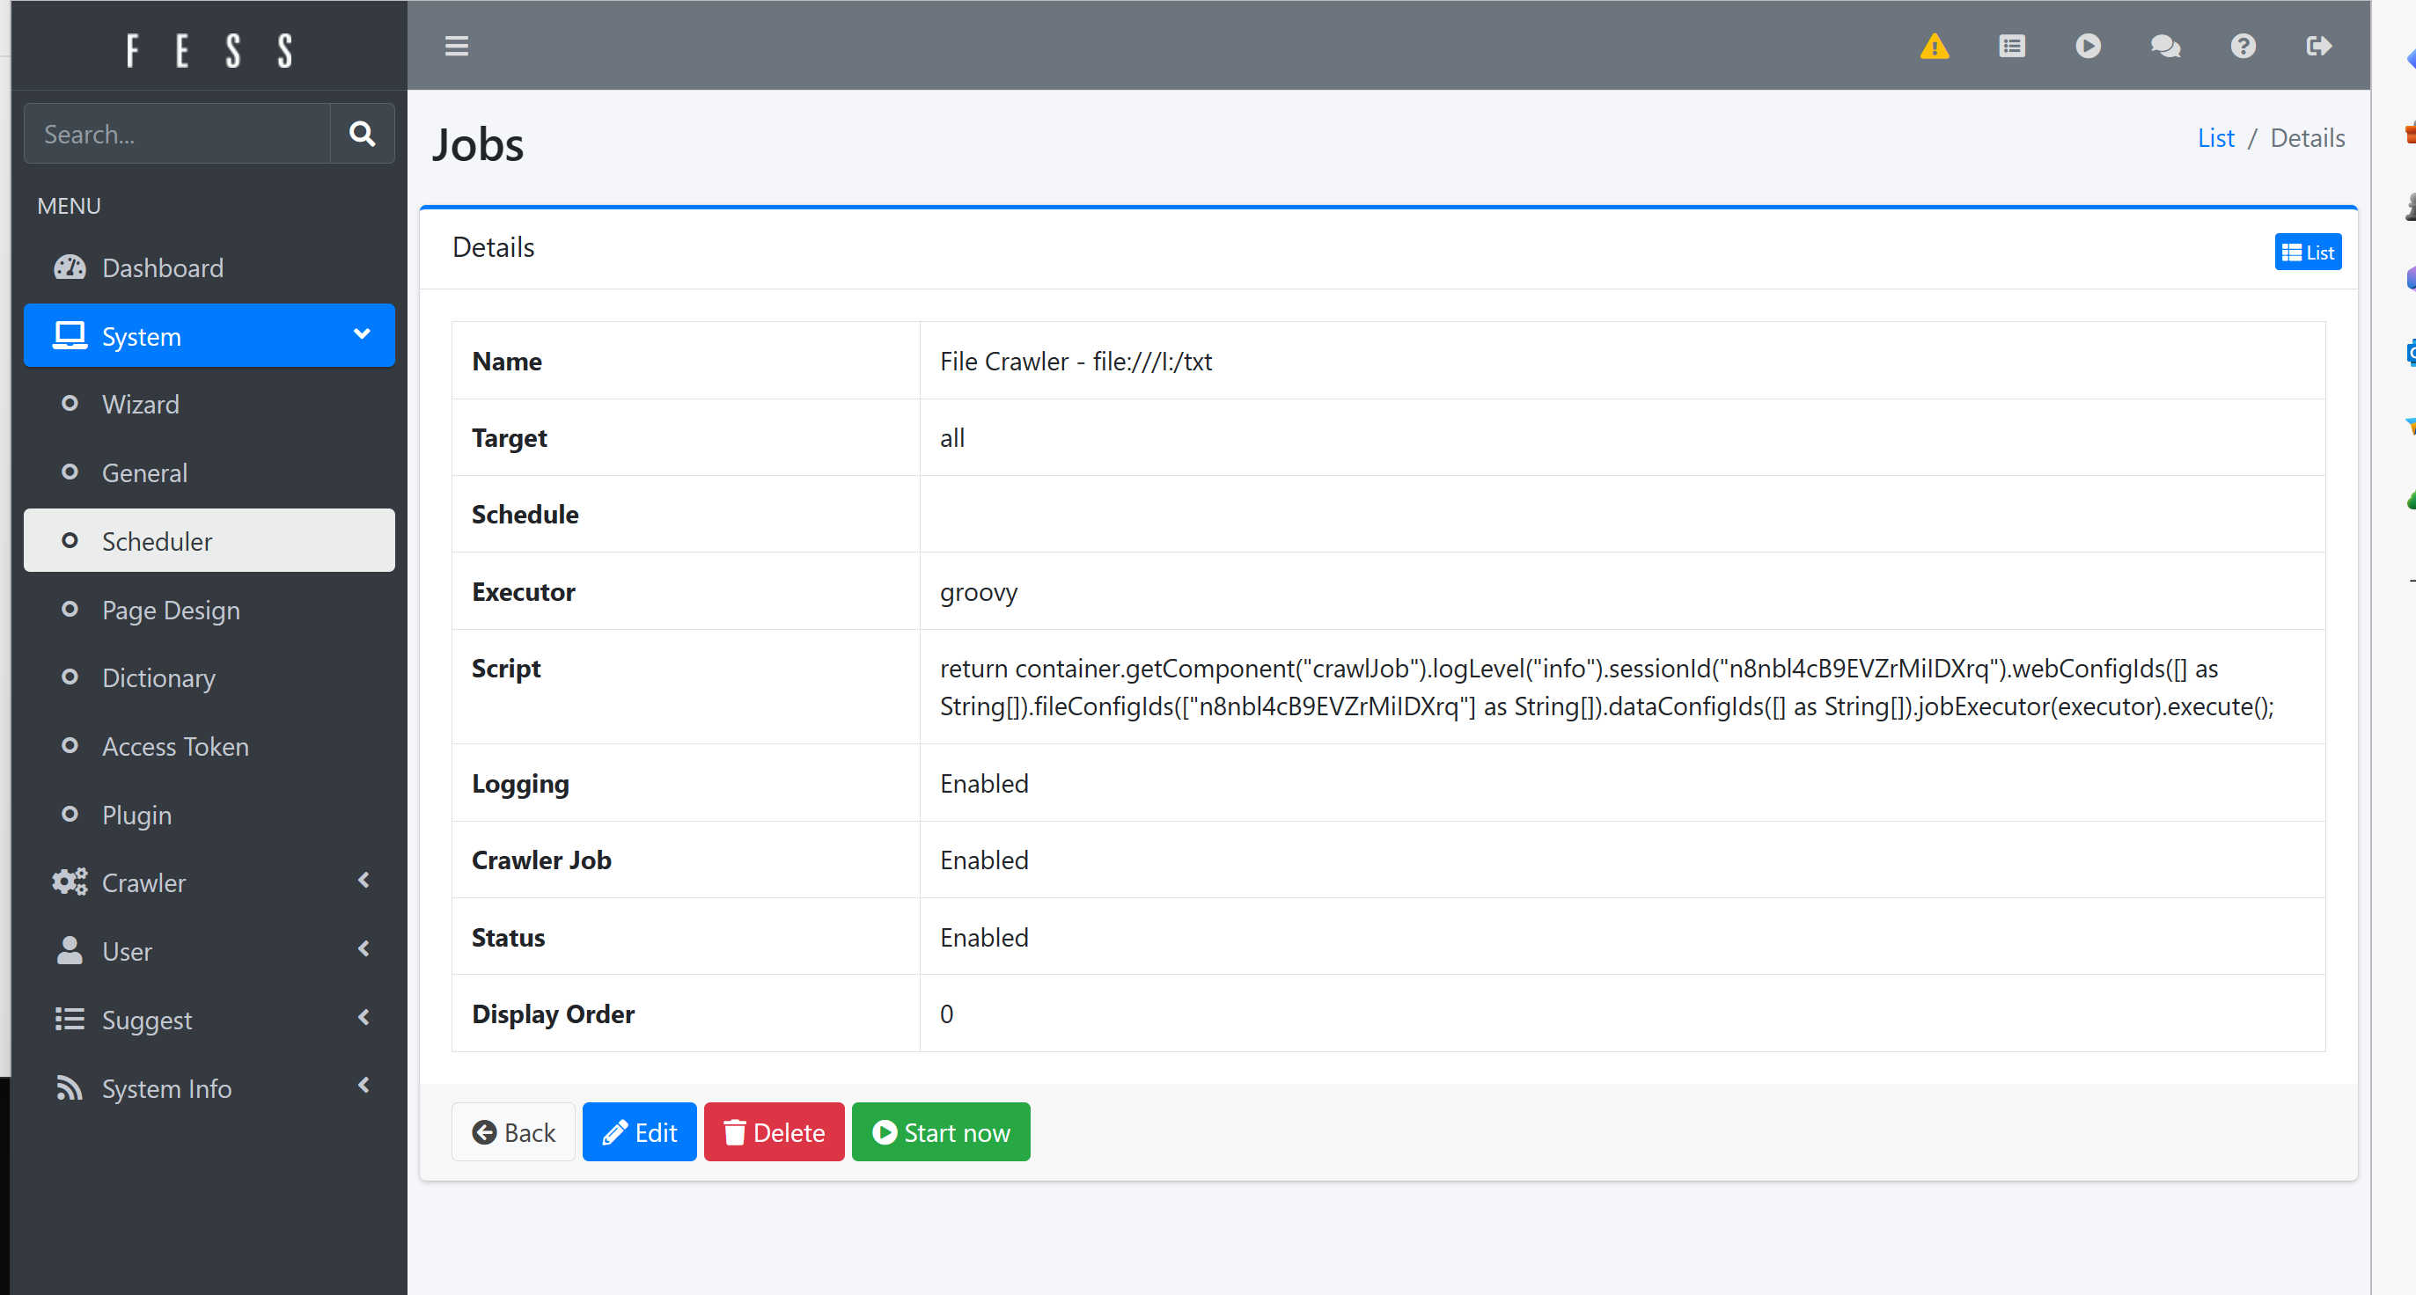Start the File Crawler job now
Image resolution: width=2416 pixels, height=1295 pixels.
click(x=941, y=1132)
